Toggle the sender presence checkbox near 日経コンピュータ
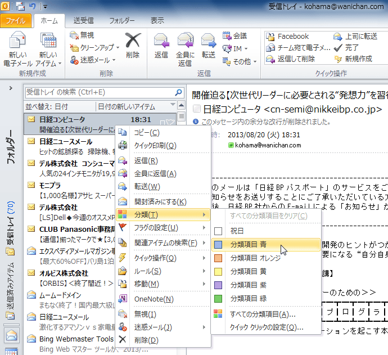The height and width of the screenshot is (355, 388). (197, 109)
